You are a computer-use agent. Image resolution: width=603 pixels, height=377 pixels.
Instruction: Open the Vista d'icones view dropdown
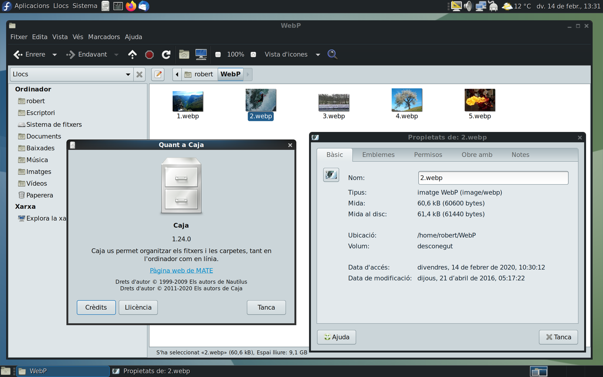(292, 55)
